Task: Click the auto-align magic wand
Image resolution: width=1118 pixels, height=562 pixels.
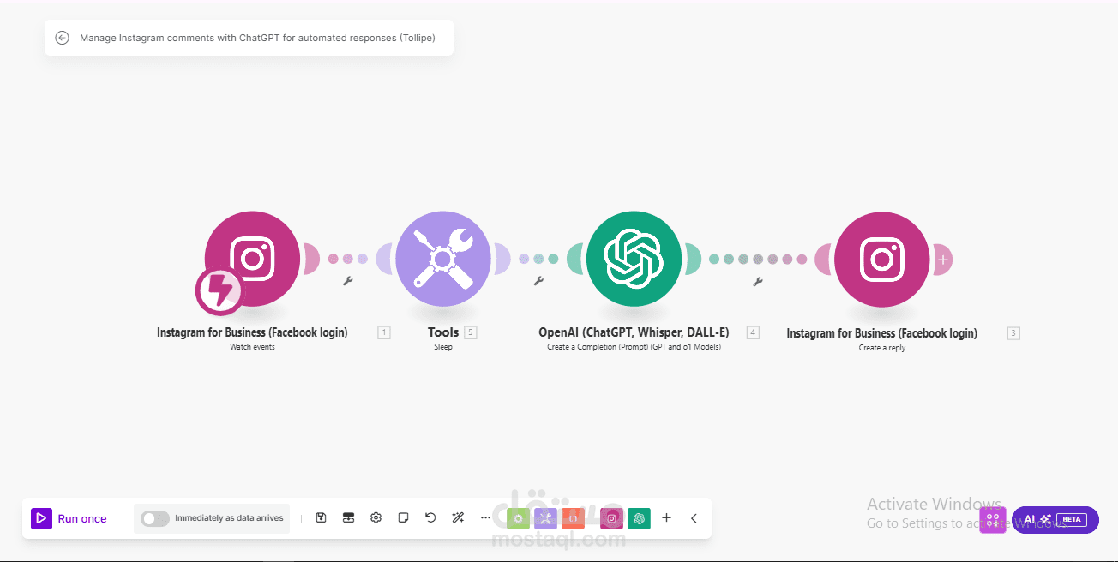Action: [458, 518]
